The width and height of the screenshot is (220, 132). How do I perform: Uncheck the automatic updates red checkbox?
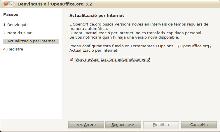click(x=71, y=59)
